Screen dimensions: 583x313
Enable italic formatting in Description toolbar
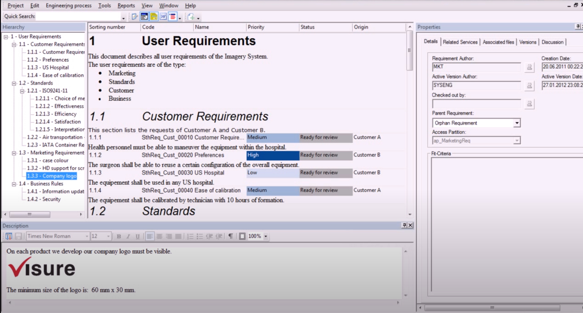(x=128, y=236)
